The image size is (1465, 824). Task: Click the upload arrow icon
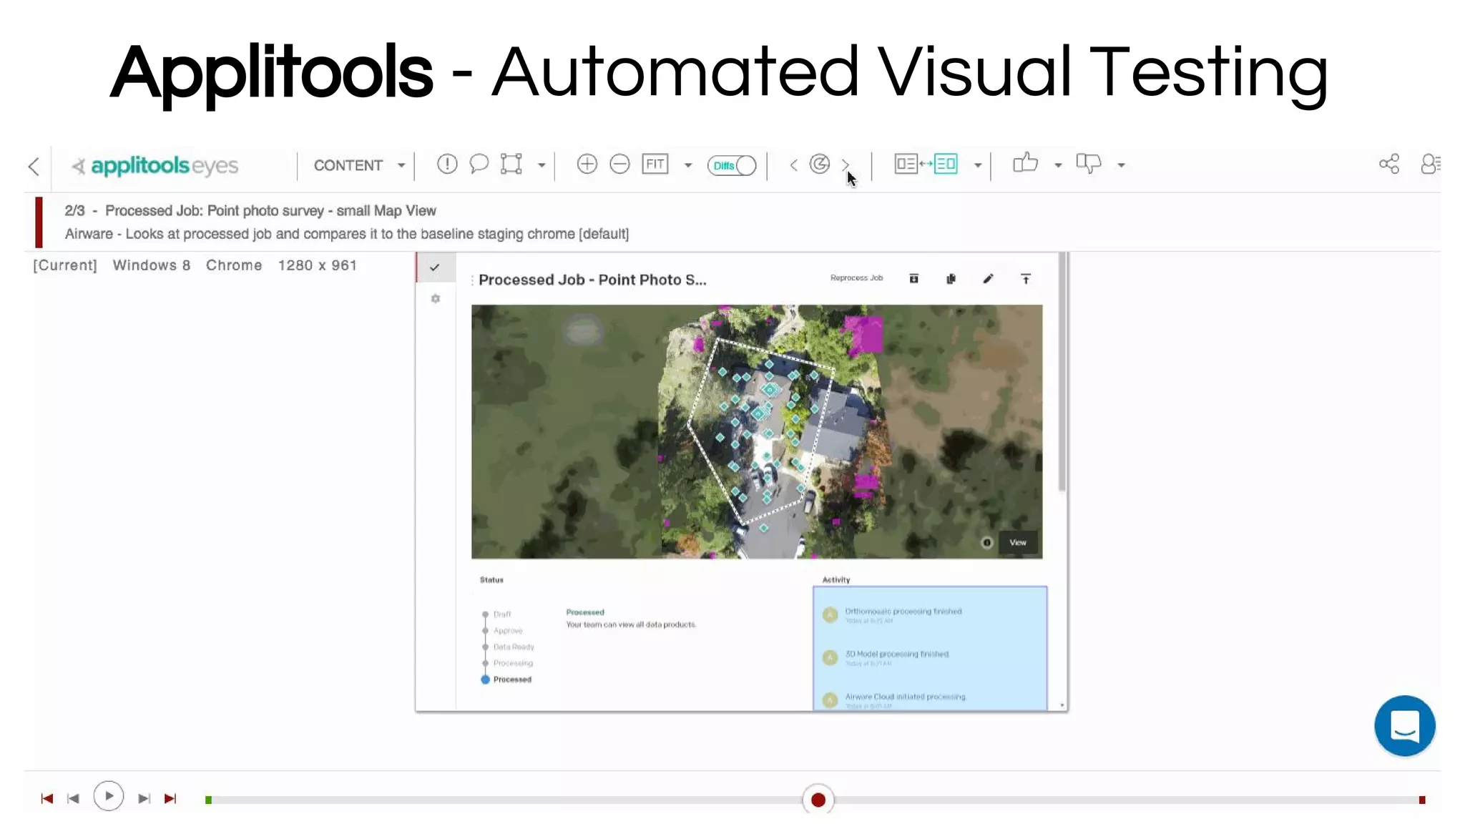(1025, 278)
